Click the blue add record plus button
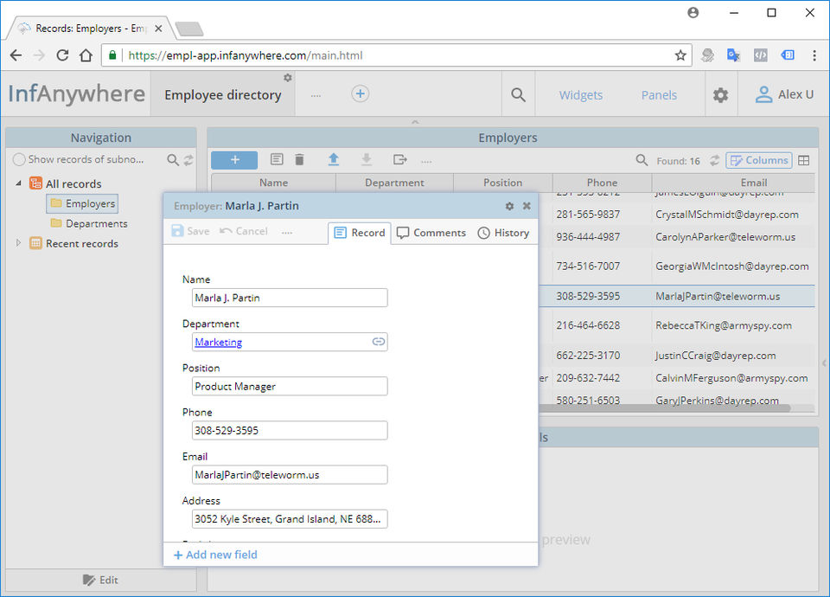Image resolution: width=830 pixels, height=597 pixels. click(x=234, y=160)
